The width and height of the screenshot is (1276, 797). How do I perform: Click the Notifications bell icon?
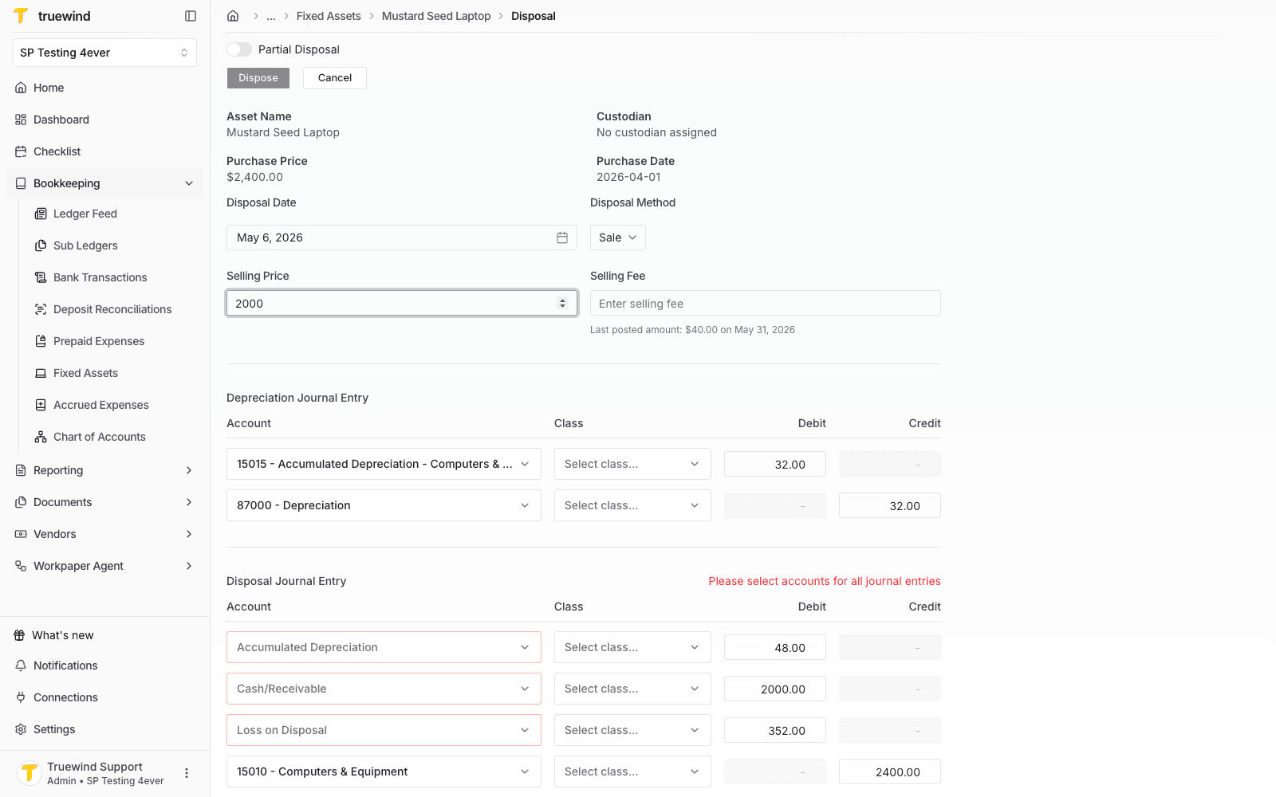click(21, 665)
